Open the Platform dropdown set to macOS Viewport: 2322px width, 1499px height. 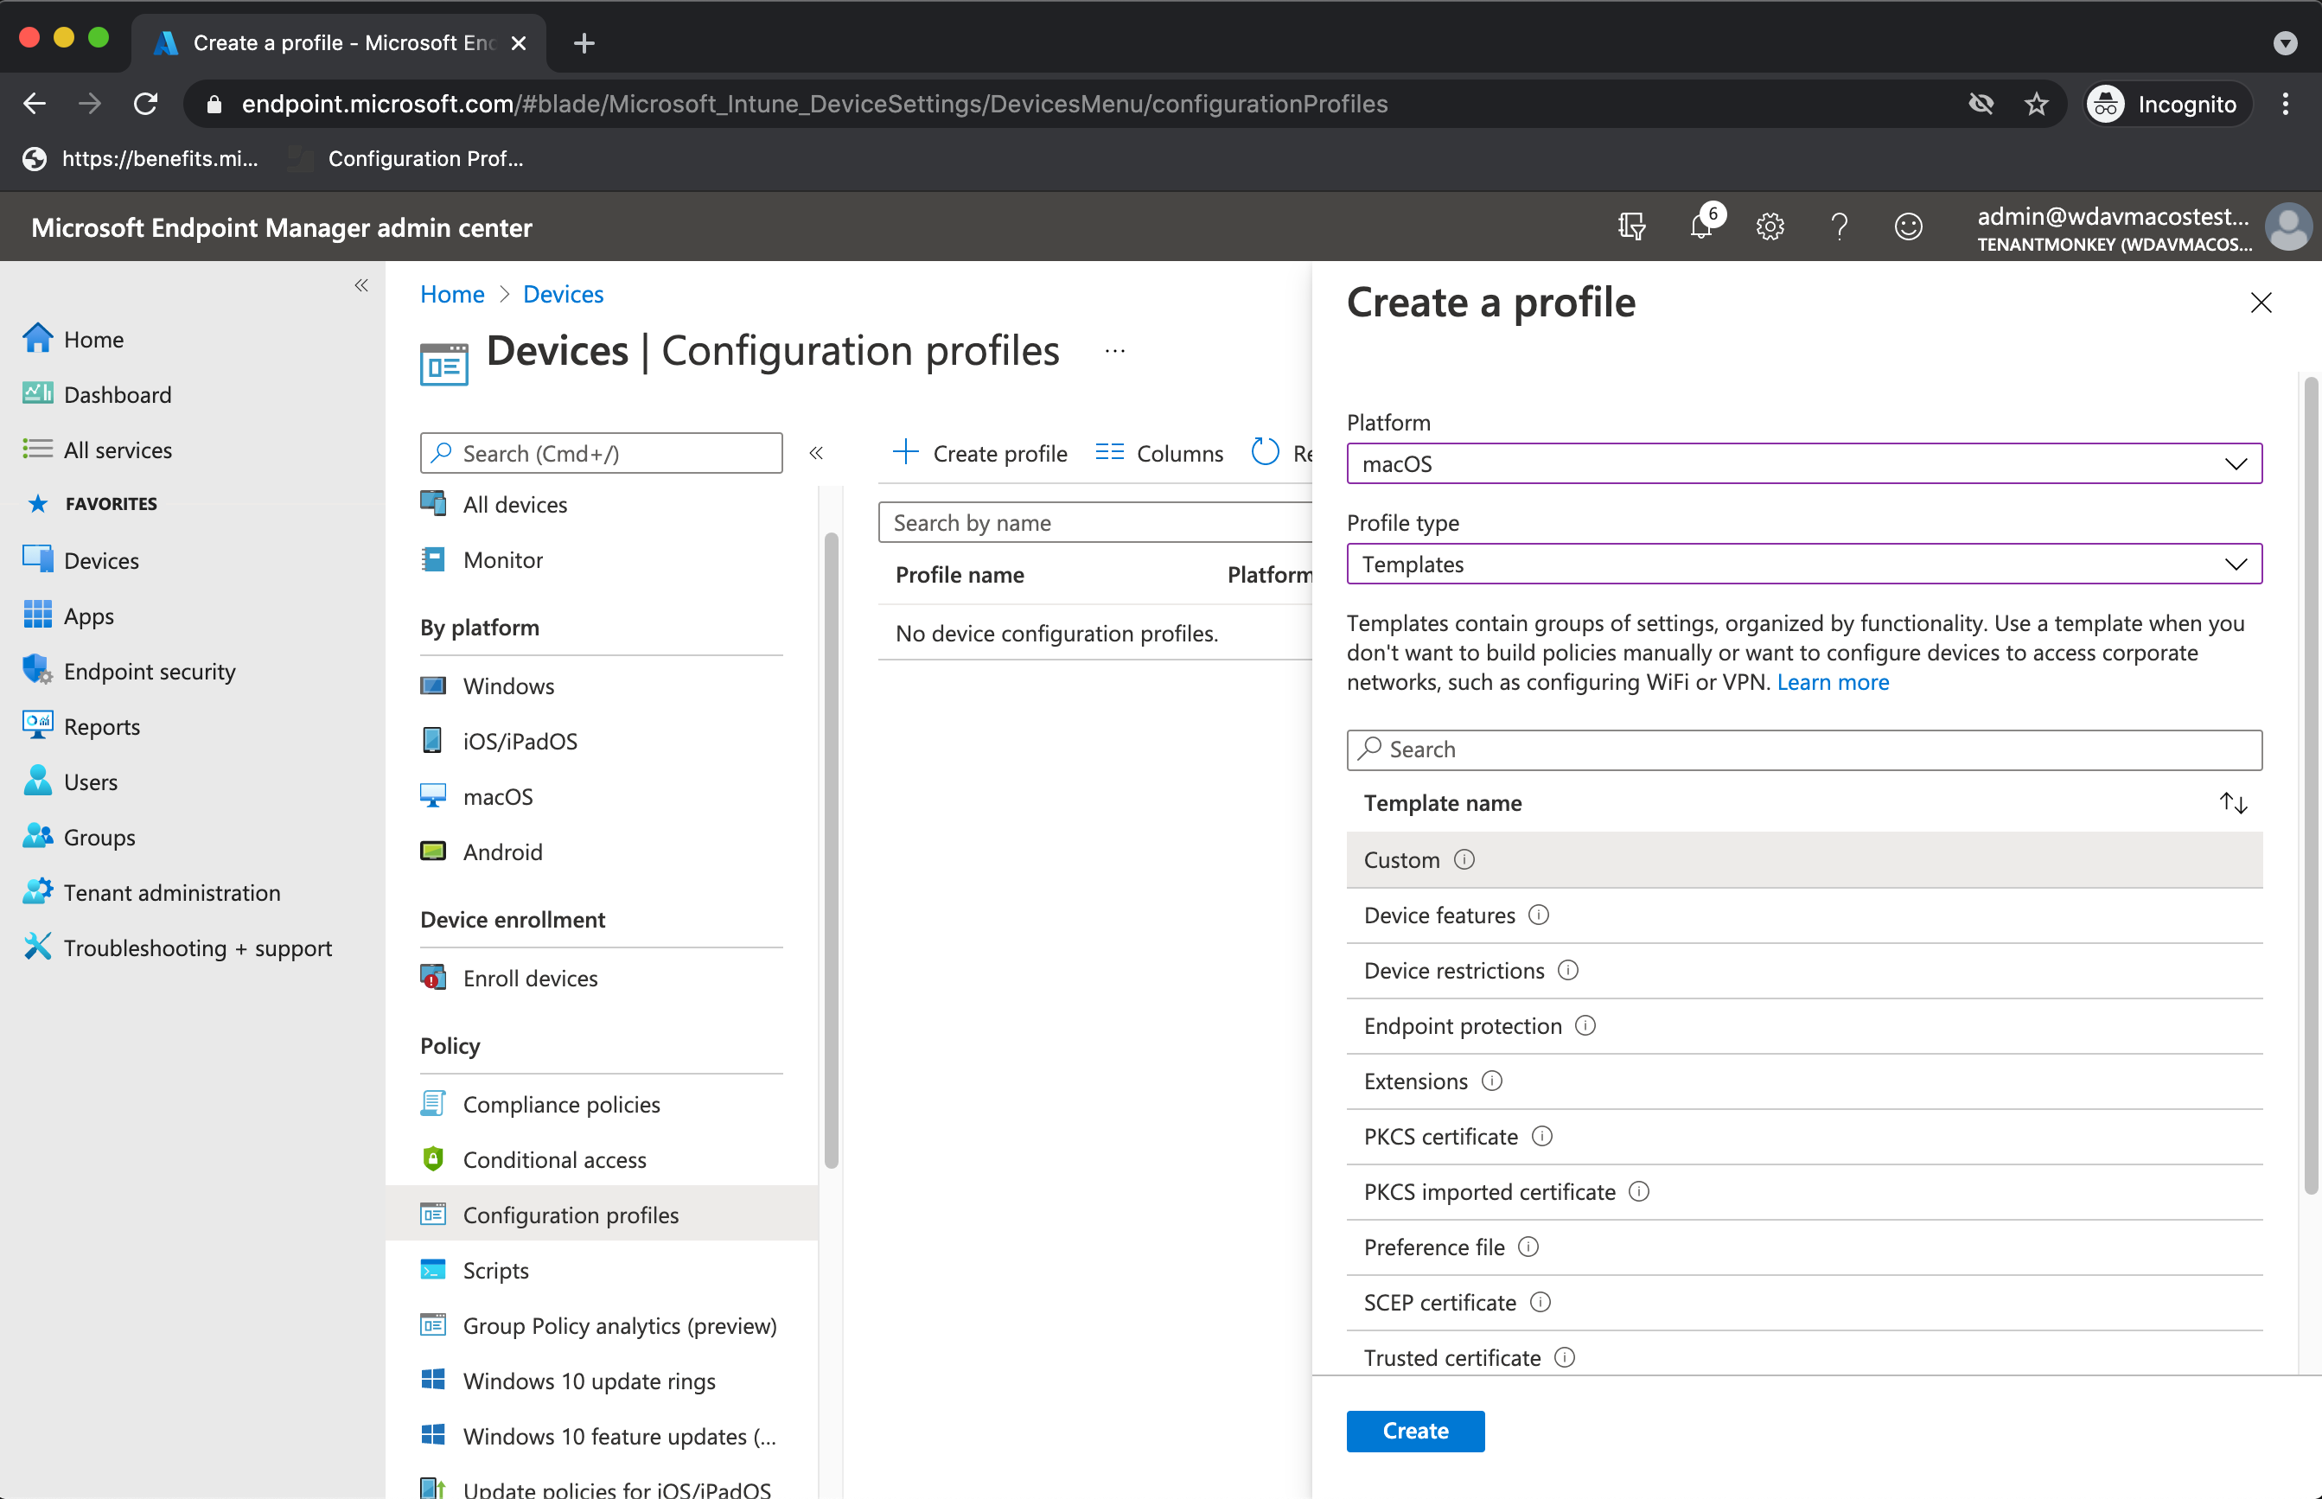point(1804,463)
